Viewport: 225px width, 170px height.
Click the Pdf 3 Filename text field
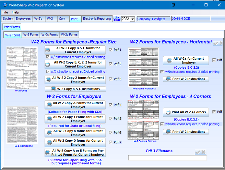(x=167, y=158)
